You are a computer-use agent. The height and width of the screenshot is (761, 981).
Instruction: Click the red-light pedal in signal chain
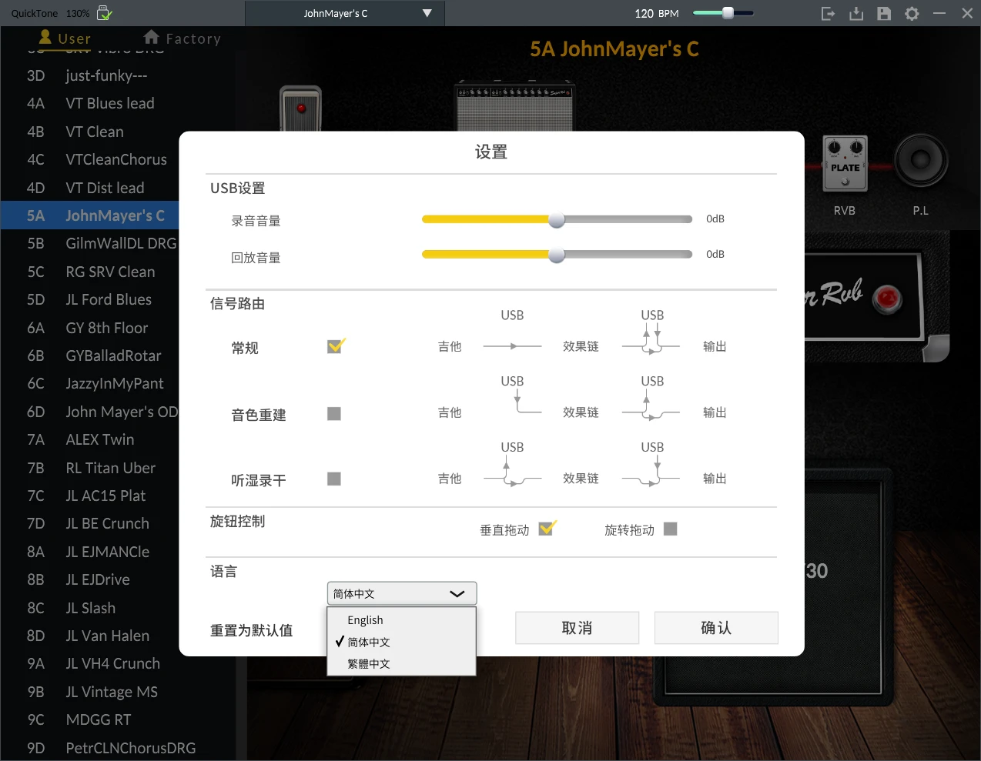300,108
